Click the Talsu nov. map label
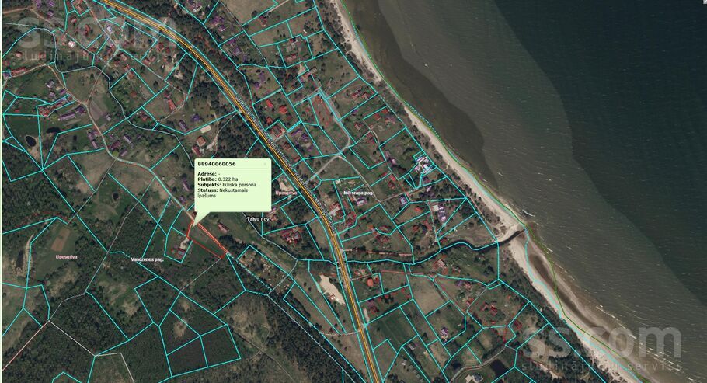The image size is (707, 383). 258,219
